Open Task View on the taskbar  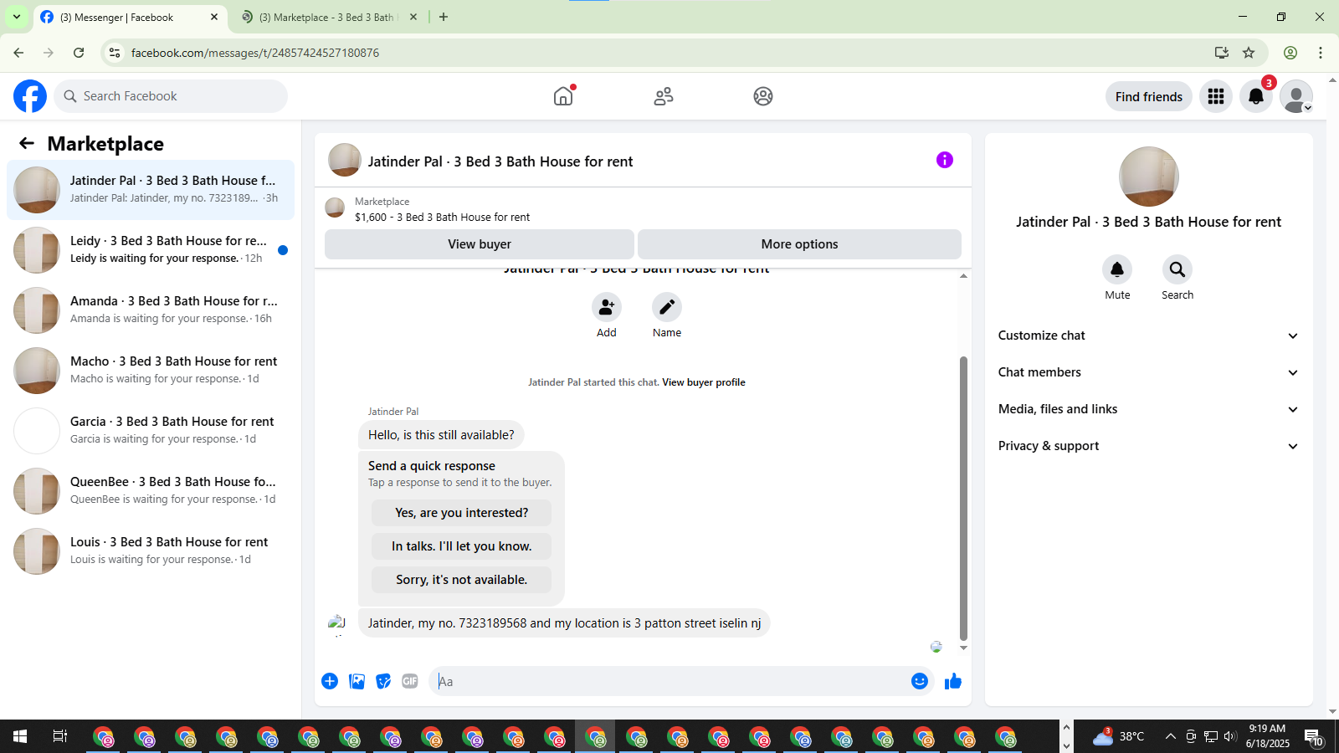click(60, 736)
